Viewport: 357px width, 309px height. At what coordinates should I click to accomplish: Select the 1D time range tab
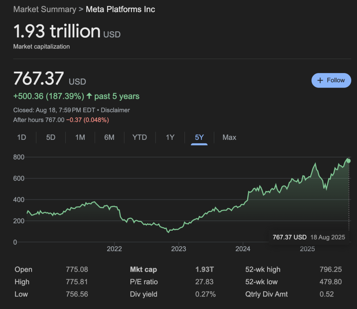(x=21, y=137)
